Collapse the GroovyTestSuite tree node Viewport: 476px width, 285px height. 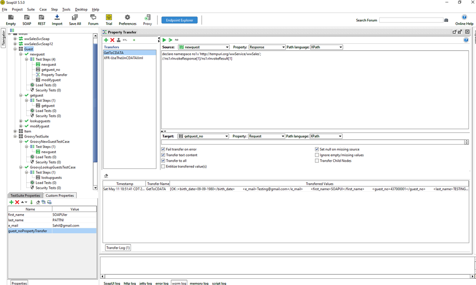[x=15, y=137]
